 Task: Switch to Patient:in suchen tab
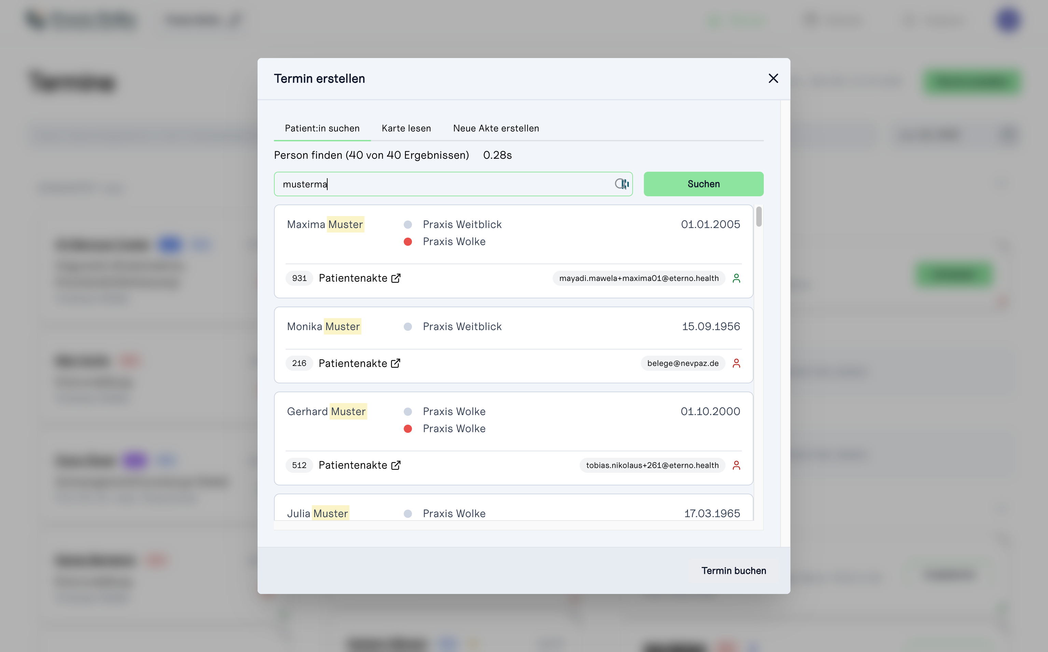click(322, 128)
